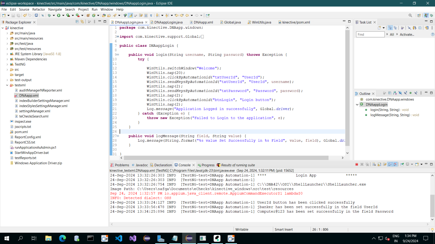Terminate the running process in Console

pyautogui.click(x=357, y=165)
